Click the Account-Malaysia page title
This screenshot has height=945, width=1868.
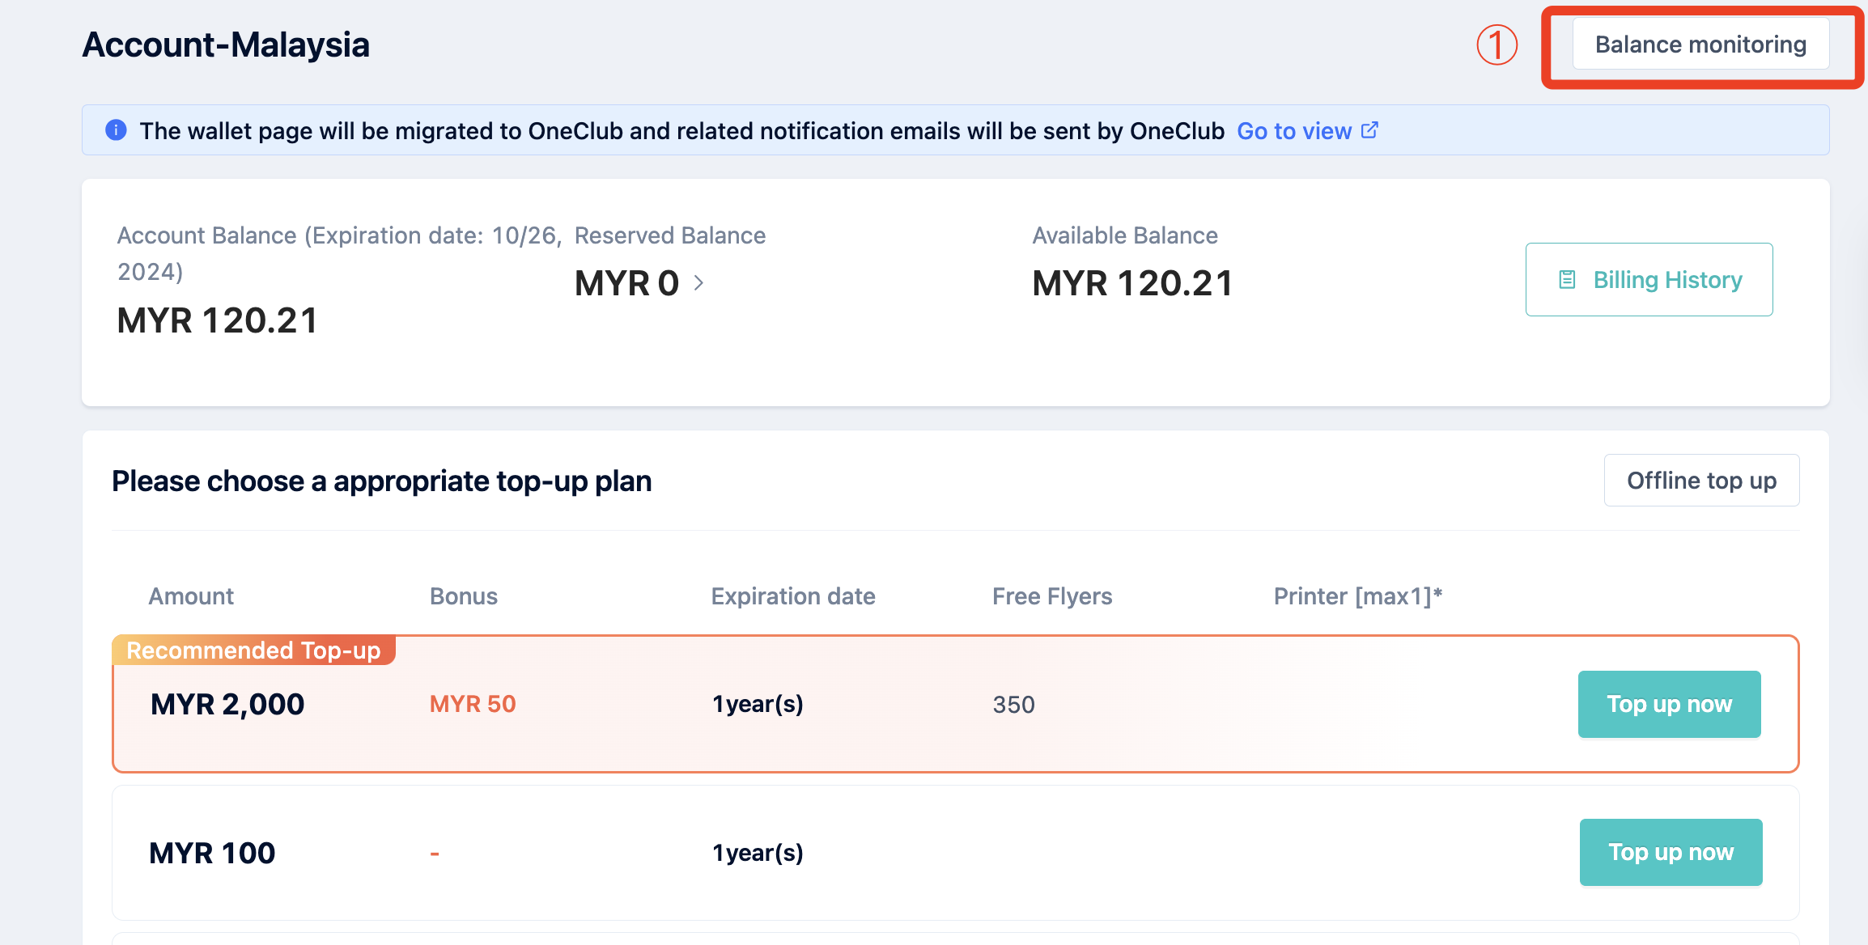pyautogui.click(x=226, y=44)
